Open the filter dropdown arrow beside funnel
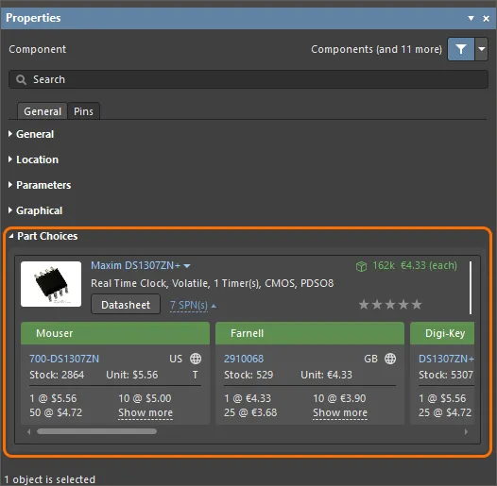 (x=482, y=49)
